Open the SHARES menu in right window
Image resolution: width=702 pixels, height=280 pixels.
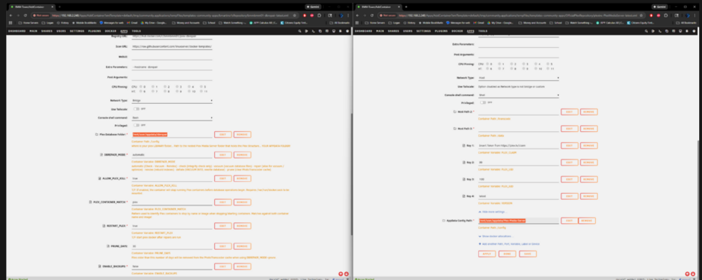[394, 31]
